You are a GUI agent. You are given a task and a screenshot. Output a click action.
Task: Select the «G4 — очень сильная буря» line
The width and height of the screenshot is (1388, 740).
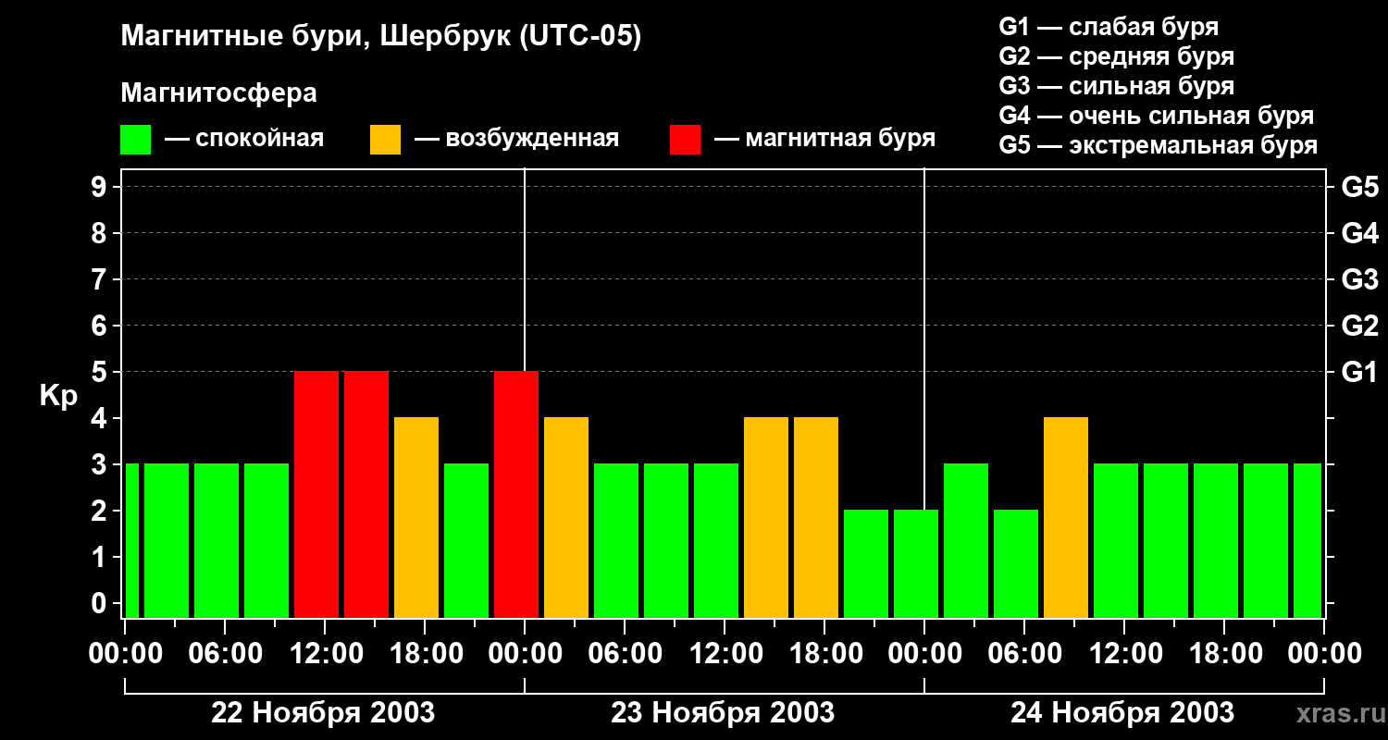click(x=1157, y=116)
